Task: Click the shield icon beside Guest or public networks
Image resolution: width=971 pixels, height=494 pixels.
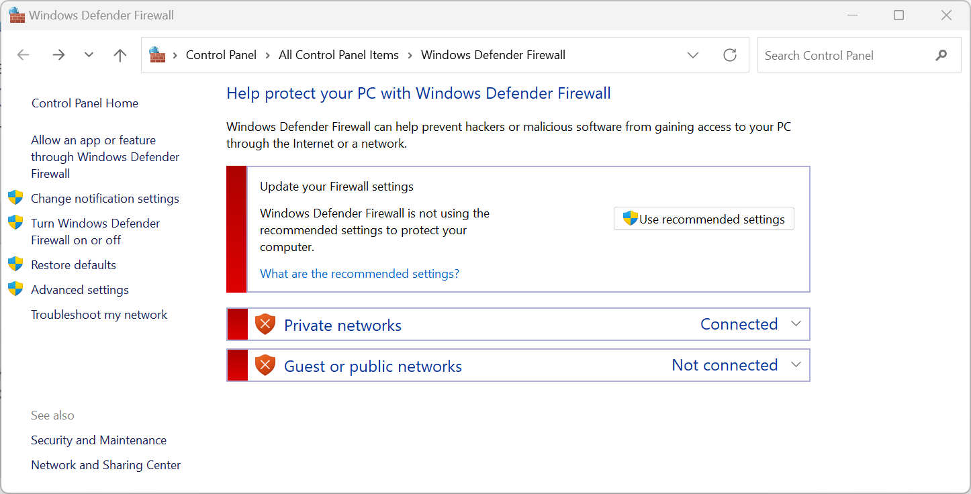Action: (265, 364)
